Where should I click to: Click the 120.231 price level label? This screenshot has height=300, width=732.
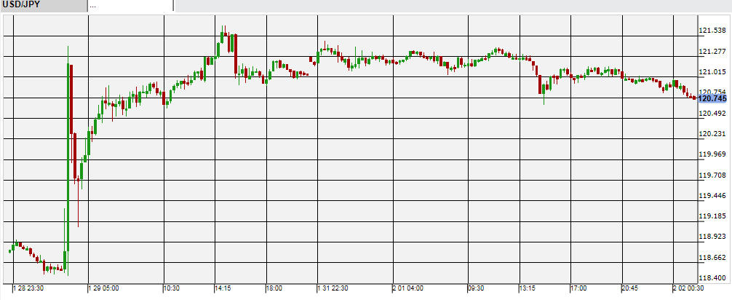click(712, 134)
